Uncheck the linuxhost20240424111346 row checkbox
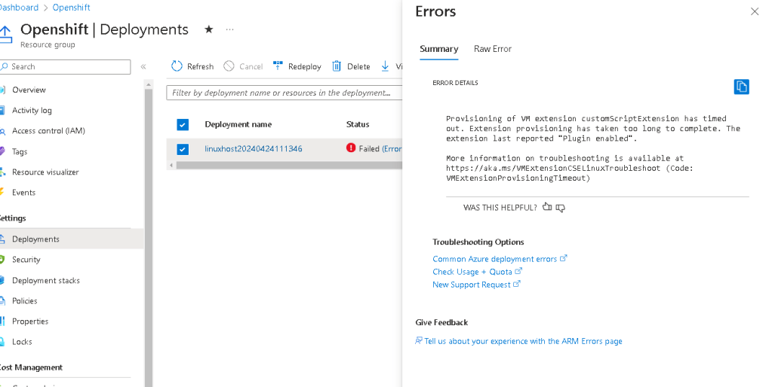Image resolution: width=772 pixels, height=387 pixels. (183, 149)
